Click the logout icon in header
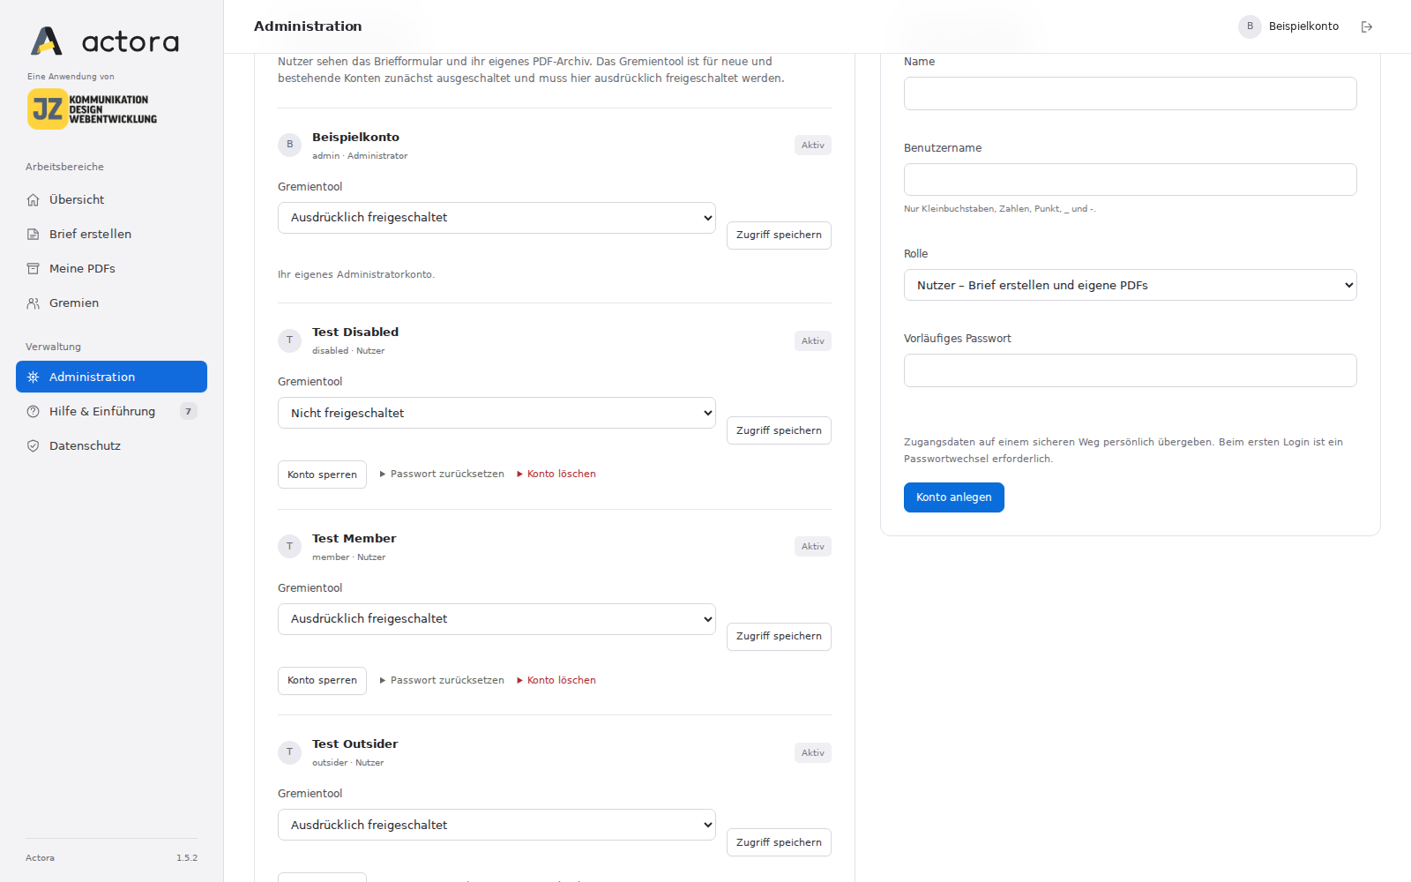This screenshot has width=1411, height=882. (x=1367, y=27)
